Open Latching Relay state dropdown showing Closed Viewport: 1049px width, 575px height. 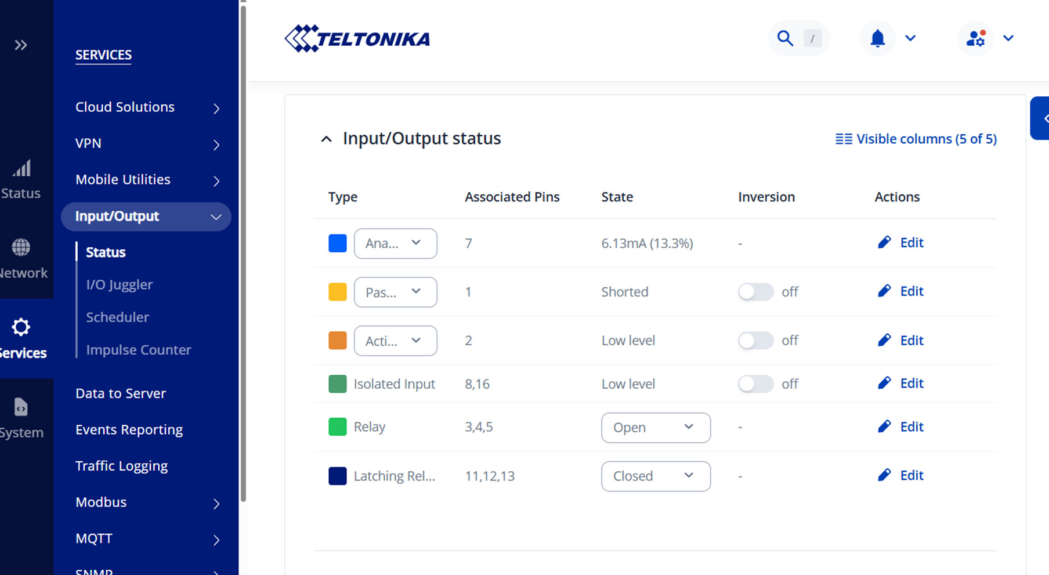(x=655, y=476)
